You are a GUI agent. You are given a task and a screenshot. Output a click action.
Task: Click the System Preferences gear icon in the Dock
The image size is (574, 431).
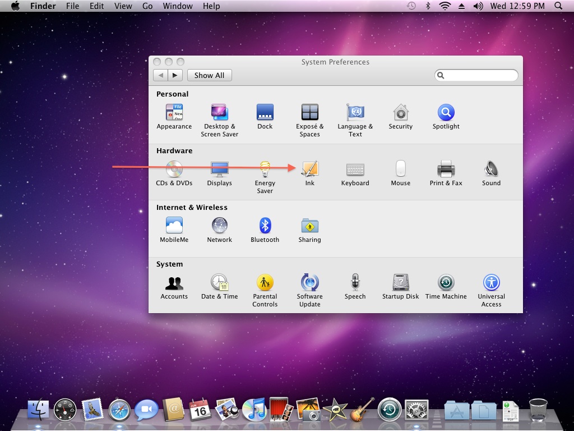pos(416,409)
